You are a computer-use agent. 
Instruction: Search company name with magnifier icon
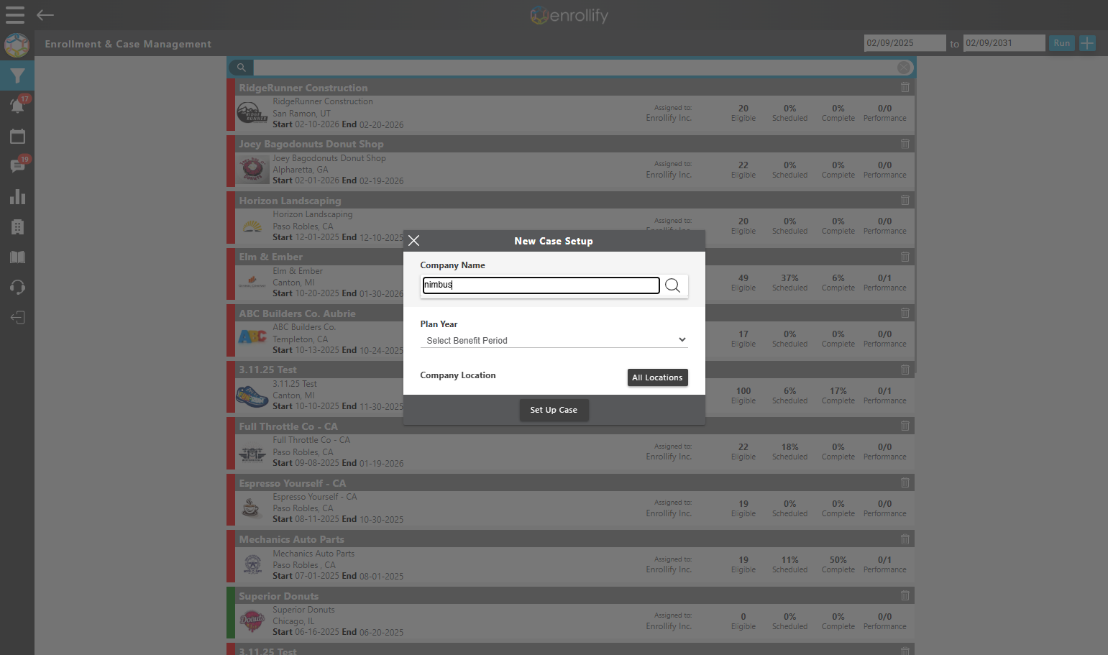pyautogui.click(x=672, y=285)
